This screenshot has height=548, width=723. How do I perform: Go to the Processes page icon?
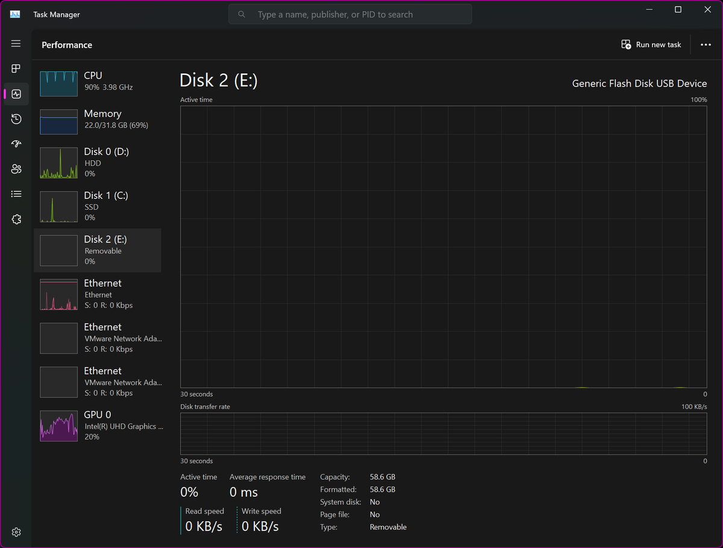pos(16,69)
